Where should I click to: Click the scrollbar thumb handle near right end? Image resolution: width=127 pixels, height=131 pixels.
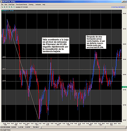tap(105, 127)
